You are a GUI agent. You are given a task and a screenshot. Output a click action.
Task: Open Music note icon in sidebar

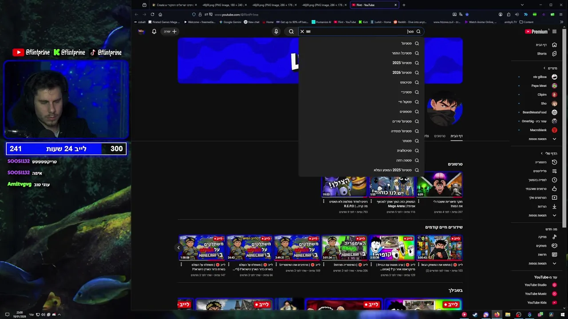(554, 237)
